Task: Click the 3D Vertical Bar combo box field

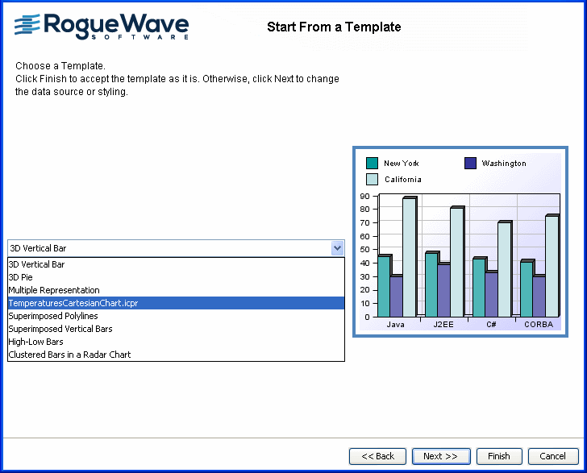Action: (x=169, y=248)
